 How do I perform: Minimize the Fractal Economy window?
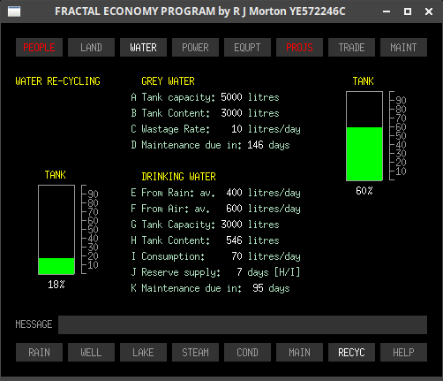tap(387, 11)
